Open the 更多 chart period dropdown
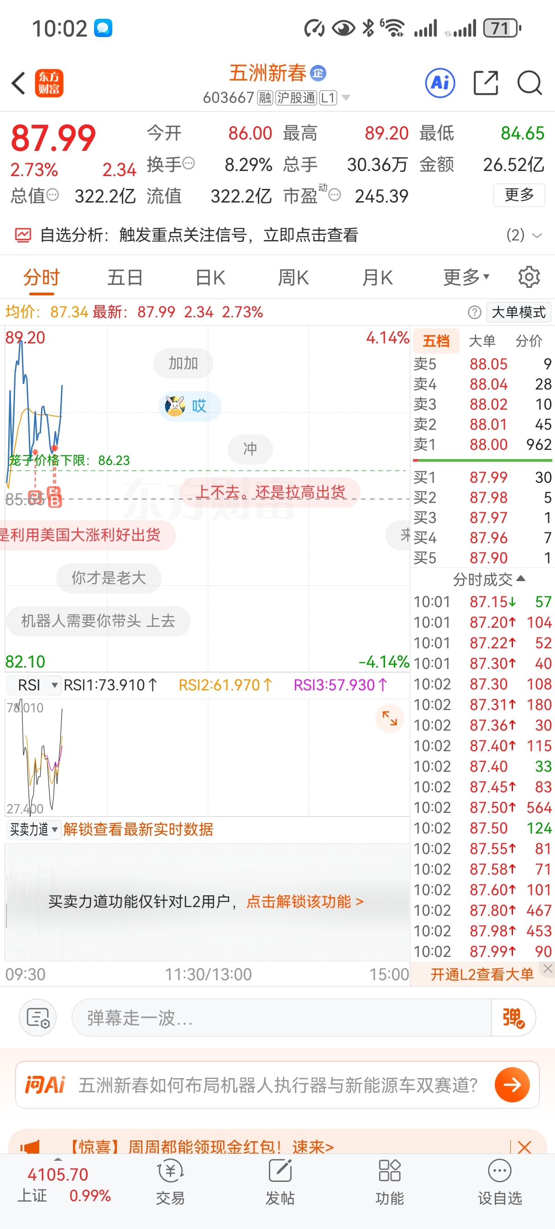 coord(466,277)
